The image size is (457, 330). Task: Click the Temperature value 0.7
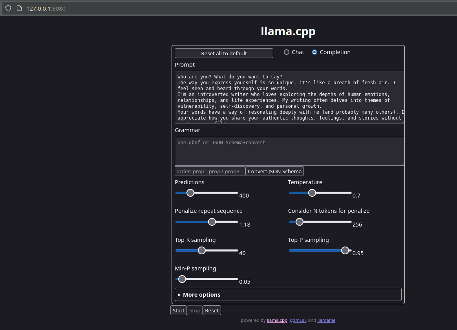[x=356, y=196]
